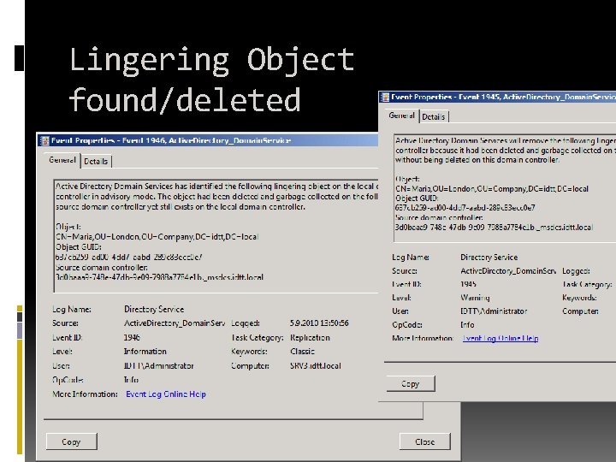Viewport: 616px width, 462px height.
Task: Open Event Log Online Help in Event 1945 window
Action: click(x=500, y=338)
